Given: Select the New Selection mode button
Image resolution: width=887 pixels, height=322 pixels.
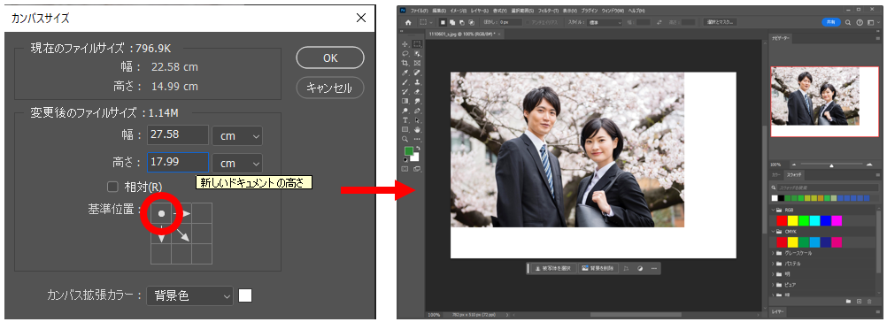Looking at the screenshot, I should (x=443, y=23).
